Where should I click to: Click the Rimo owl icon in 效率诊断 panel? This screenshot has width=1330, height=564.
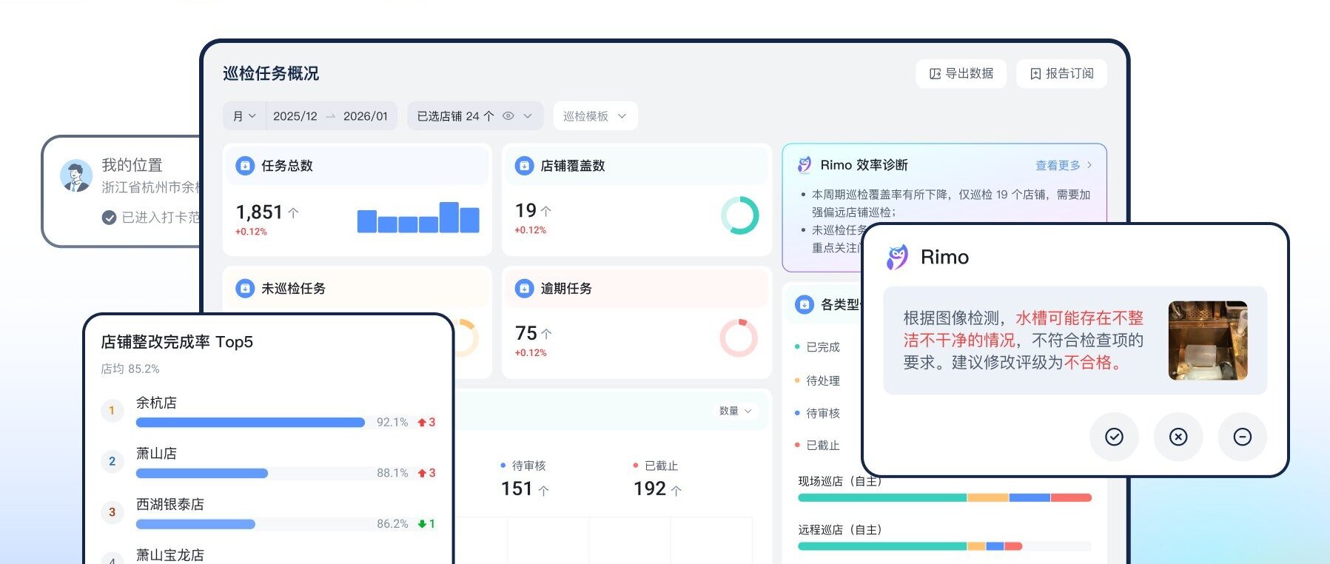804,165
